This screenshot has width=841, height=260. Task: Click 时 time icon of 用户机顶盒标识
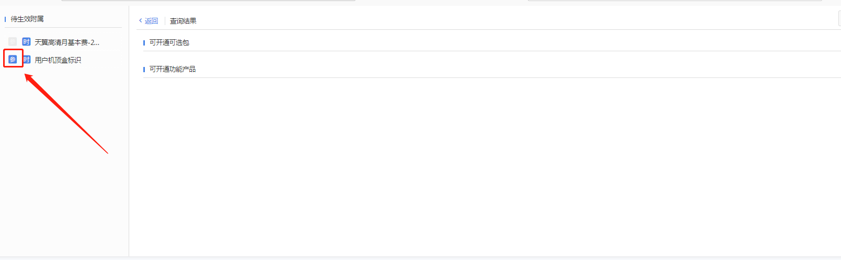[x=27, y=60]
